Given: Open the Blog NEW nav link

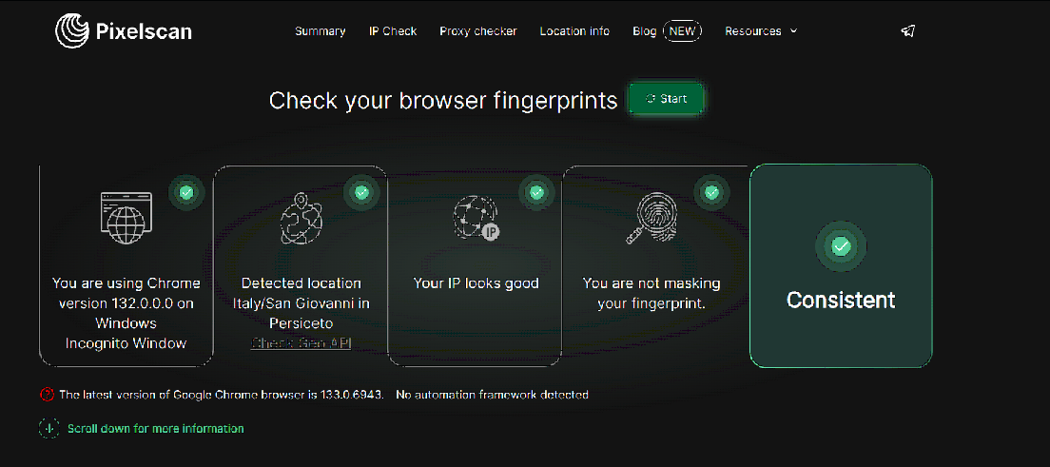Looking at the screenshot, I should 666,31.
